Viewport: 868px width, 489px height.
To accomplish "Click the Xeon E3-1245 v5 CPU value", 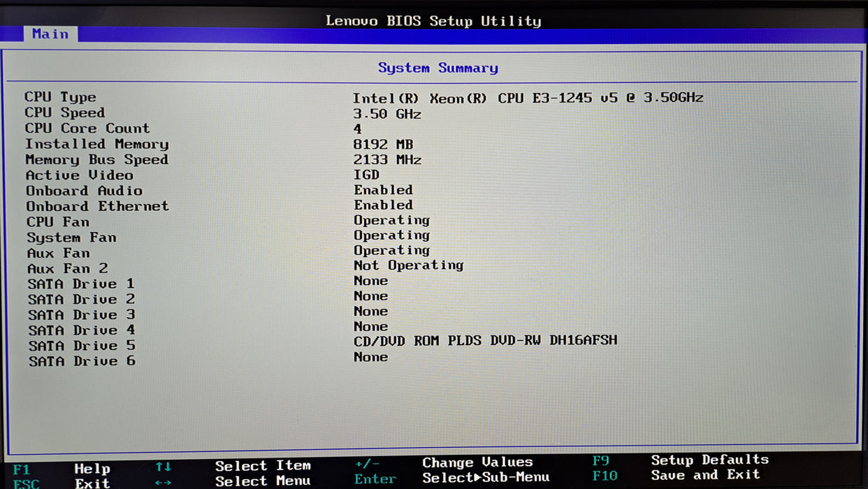I will 528,98.
